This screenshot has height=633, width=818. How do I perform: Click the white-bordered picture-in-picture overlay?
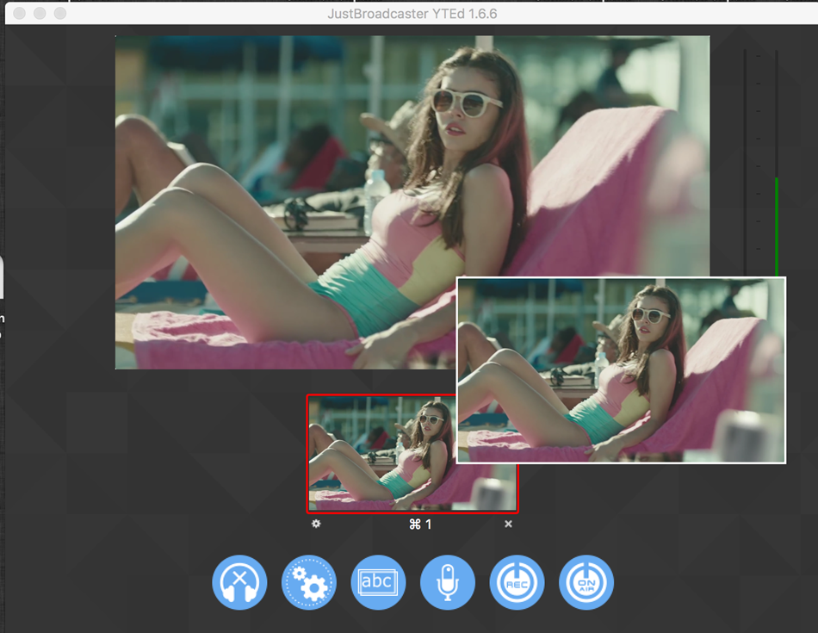[620, 370]
